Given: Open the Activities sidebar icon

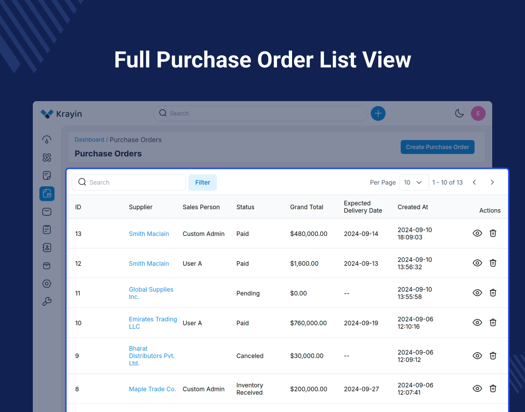Looking at the screenshot, I should pyautogui.click(x=47, y=230).
